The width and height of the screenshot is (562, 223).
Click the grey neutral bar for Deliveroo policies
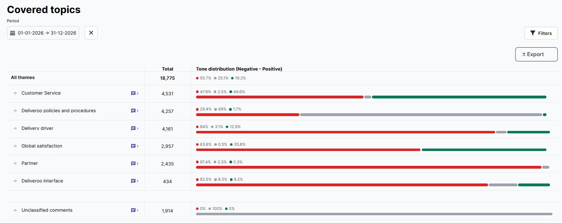pyautogui.click(x=421, y=115)
